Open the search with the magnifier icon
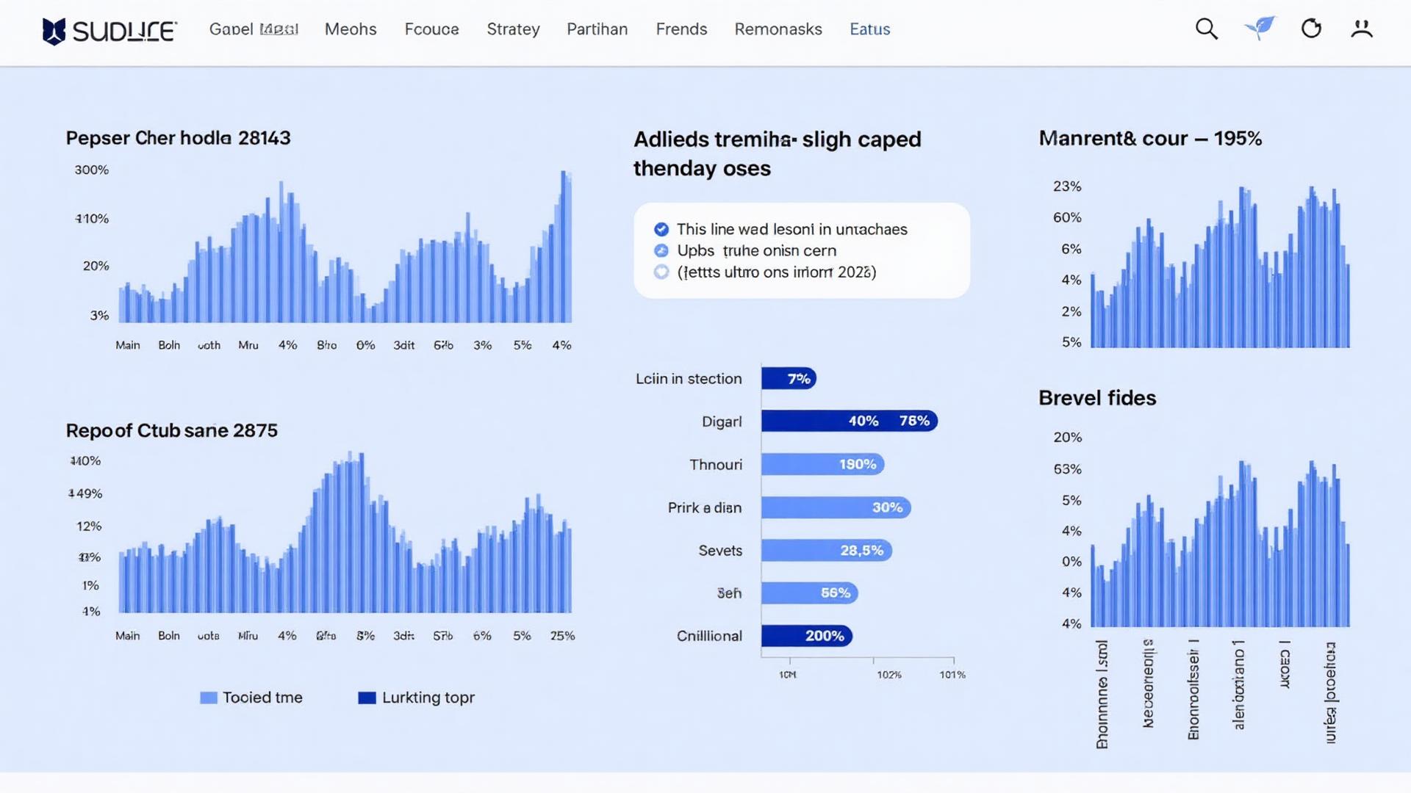 (x=1206, y=29)
